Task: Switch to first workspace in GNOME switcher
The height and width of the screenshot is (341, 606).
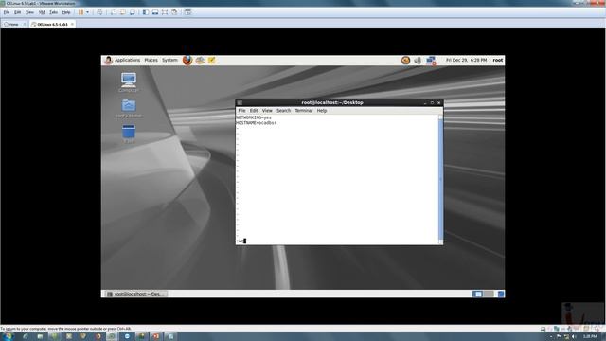Action: (477, 295)
